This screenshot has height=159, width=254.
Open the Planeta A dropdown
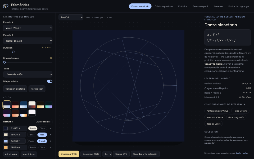point(28,28)
